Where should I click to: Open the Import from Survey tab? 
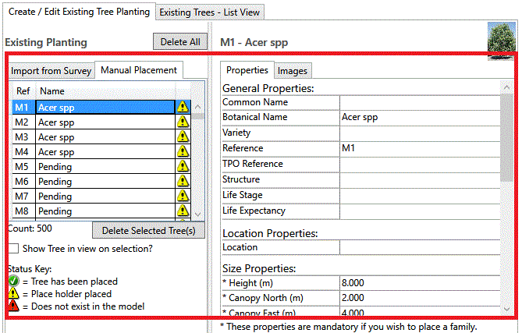coord(51,70)
